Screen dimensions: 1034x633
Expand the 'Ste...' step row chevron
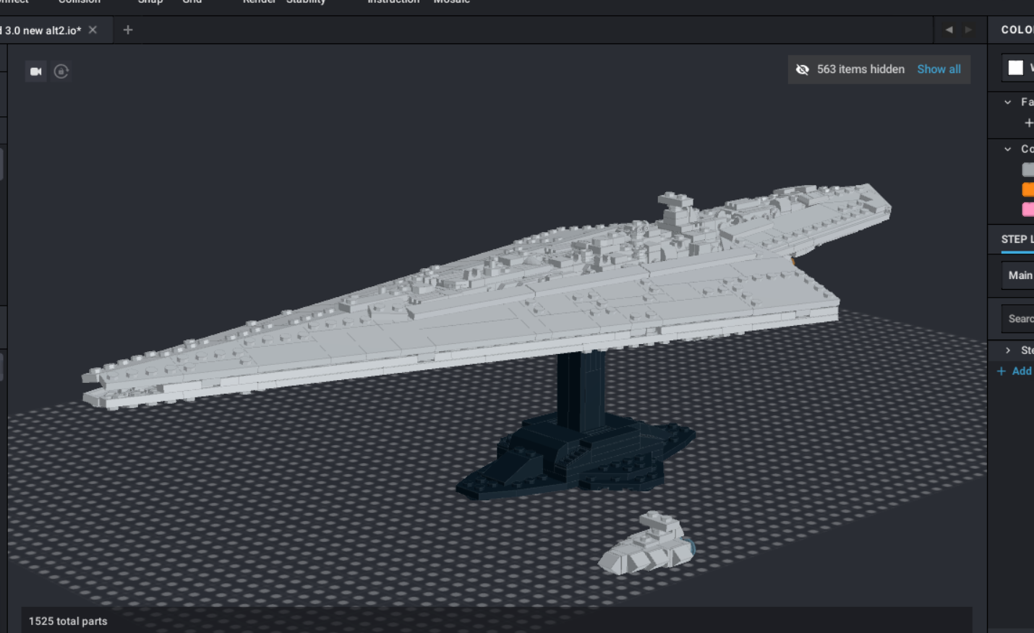coord(1008,350)
